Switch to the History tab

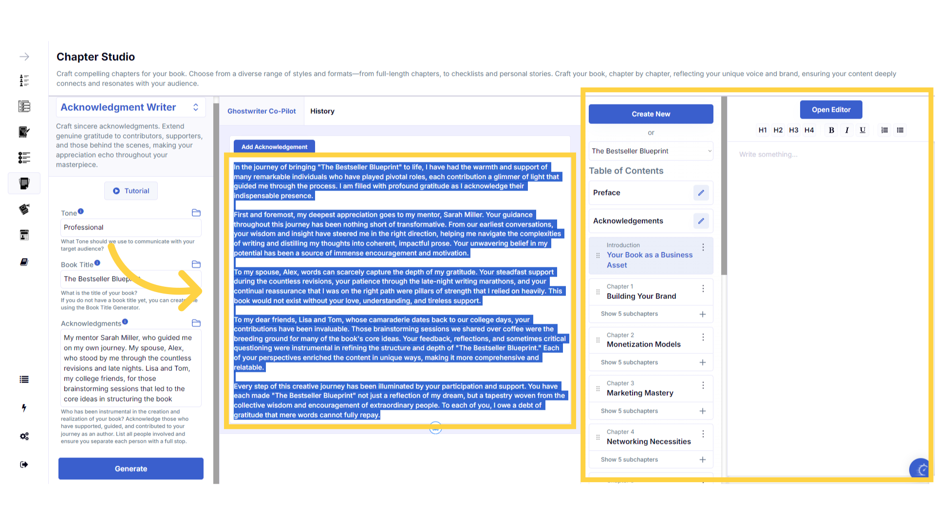coord(322,111)
